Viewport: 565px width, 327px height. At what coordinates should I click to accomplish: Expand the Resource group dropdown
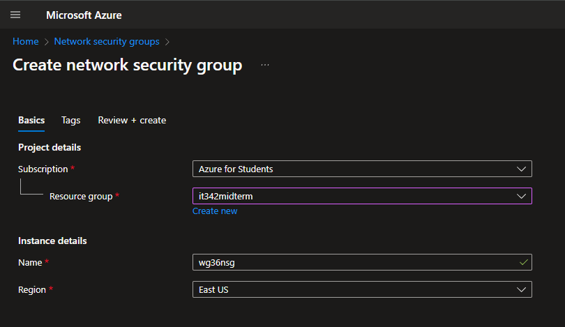click(361, 196)
